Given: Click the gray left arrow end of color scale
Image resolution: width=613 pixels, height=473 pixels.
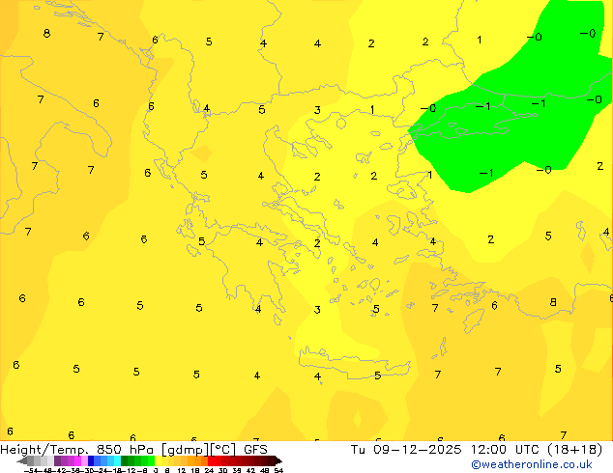Looking at the screenshot, I should [21, 461].
